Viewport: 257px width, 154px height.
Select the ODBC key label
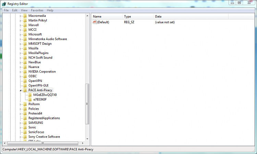(x=33, y=76)
